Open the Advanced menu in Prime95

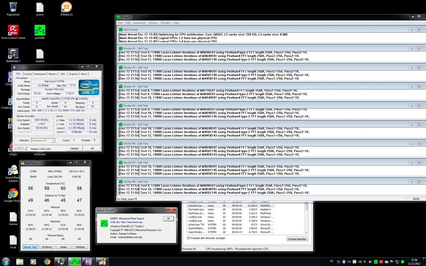tap(139, 23)
